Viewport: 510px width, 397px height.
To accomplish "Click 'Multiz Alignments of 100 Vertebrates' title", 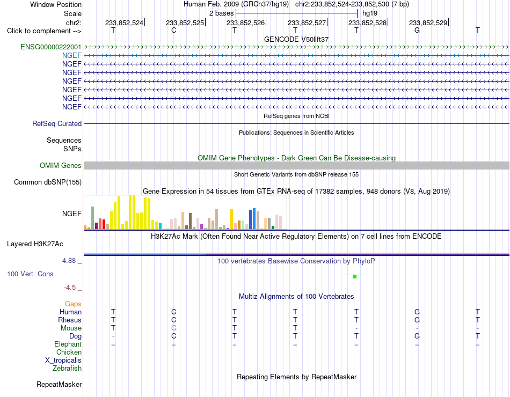I will pos(296,297).
